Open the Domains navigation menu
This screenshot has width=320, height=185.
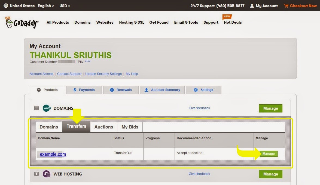[83, 22]
